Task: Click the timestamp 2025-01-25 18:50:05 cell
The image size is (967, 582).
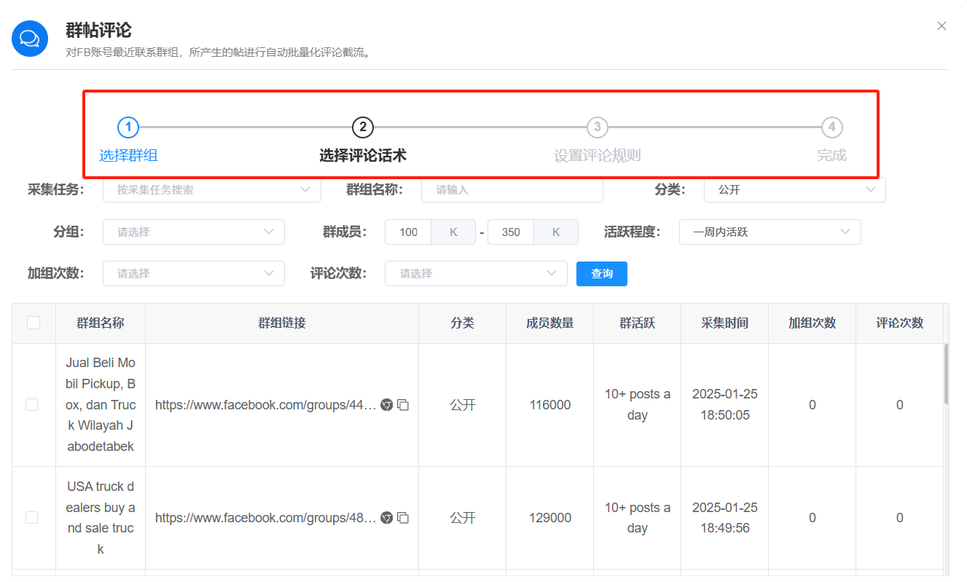Action: click(x=725, y=405)
